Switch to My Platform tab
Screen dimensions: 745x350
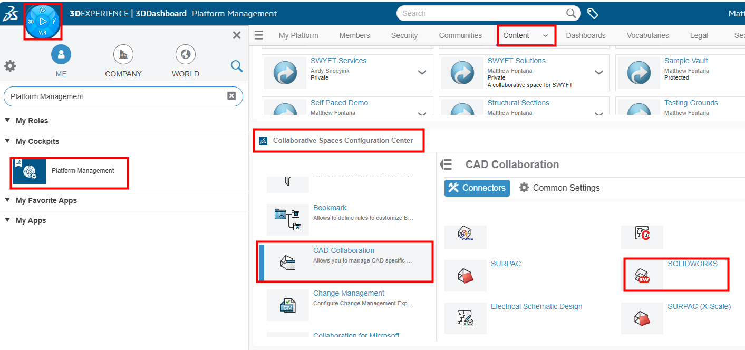(298, 35)
